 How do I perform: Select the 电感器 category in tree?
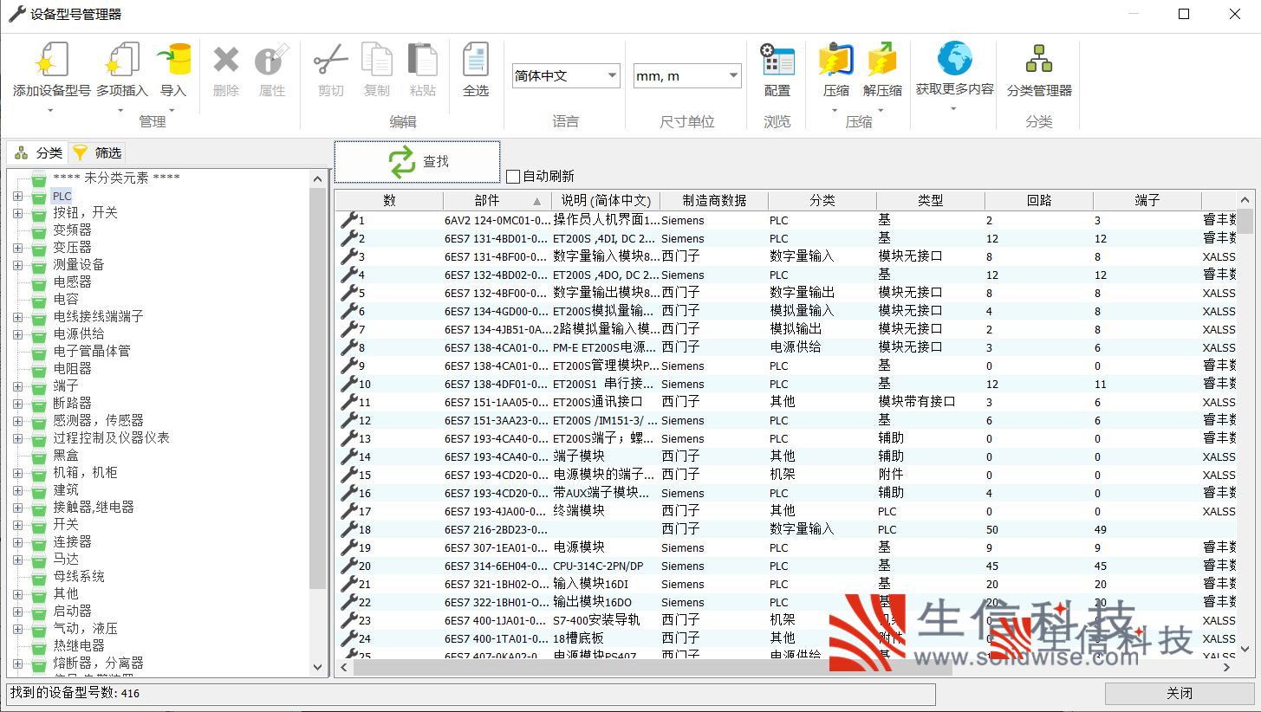pyautogui.click(x=72, y=282)
